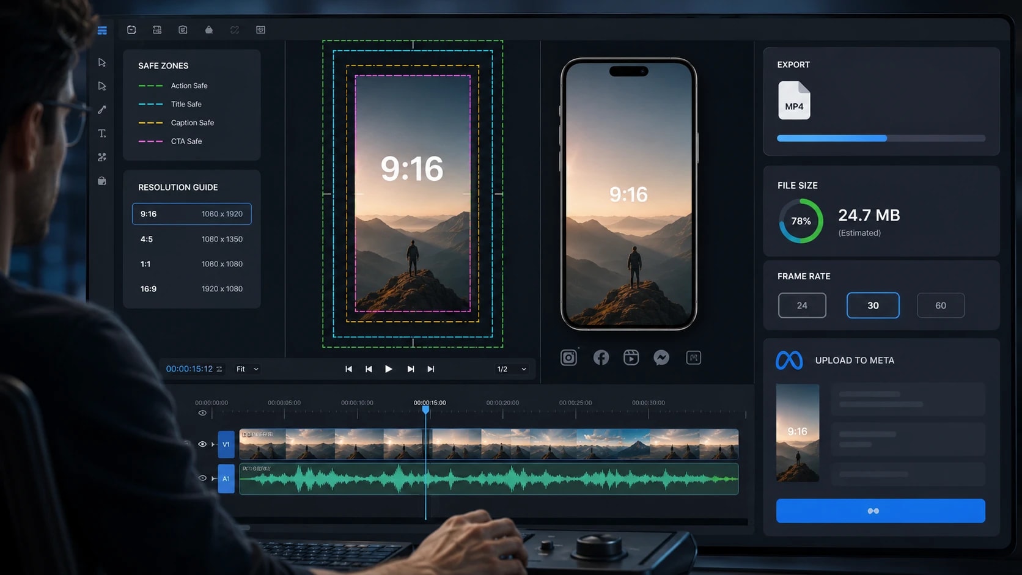1022x575 pixels.
Task: Expand the V1 track arrow
Action: pos(213,444)
